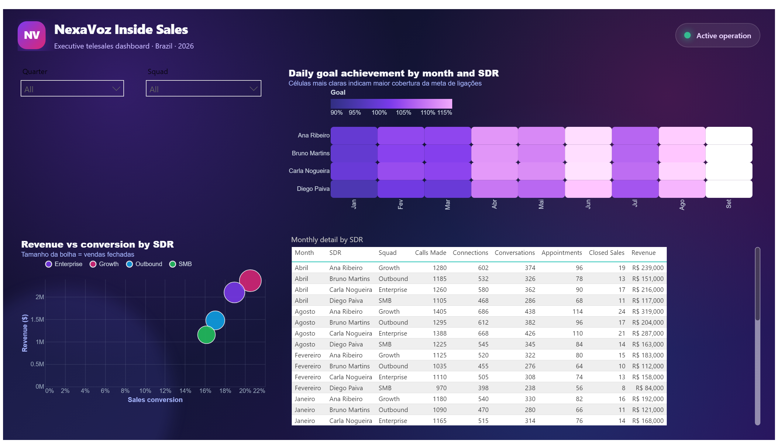Image resolution: width=778 pixels, height=443 pixels.
Task: Click revenue cell R$ 151,000
Action: pyautogui.click(x=648, y=279)
